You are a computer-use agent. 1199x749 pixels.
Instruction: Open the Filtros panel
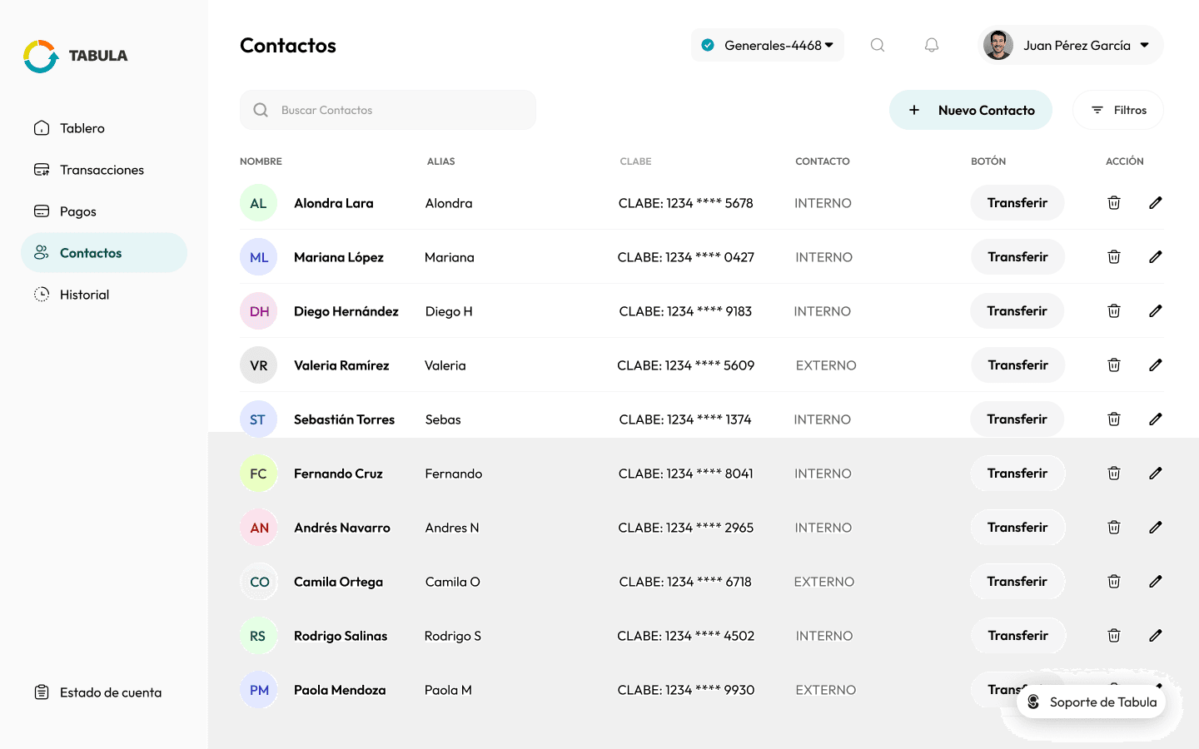(x=1118, y=109)
